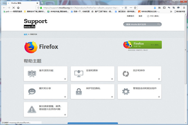Click the Support moz://a logo
The image size is (188, 125).
[x=35, y=23]
